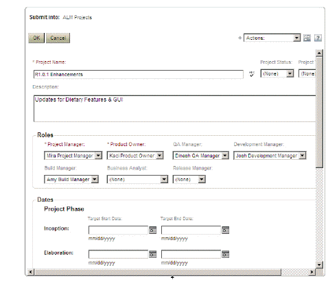Click the Description label

[x=45, y=87]
